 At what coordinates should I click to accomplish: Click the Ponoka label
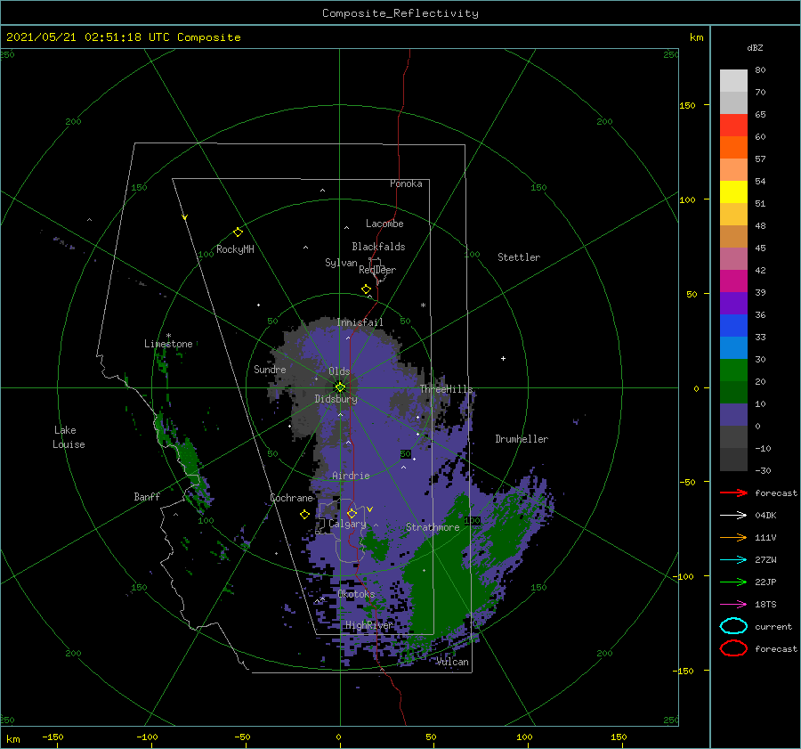406,183
